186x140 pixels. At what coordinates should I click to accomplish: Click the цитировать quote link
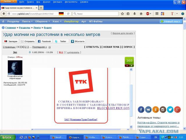coord(73,52)
